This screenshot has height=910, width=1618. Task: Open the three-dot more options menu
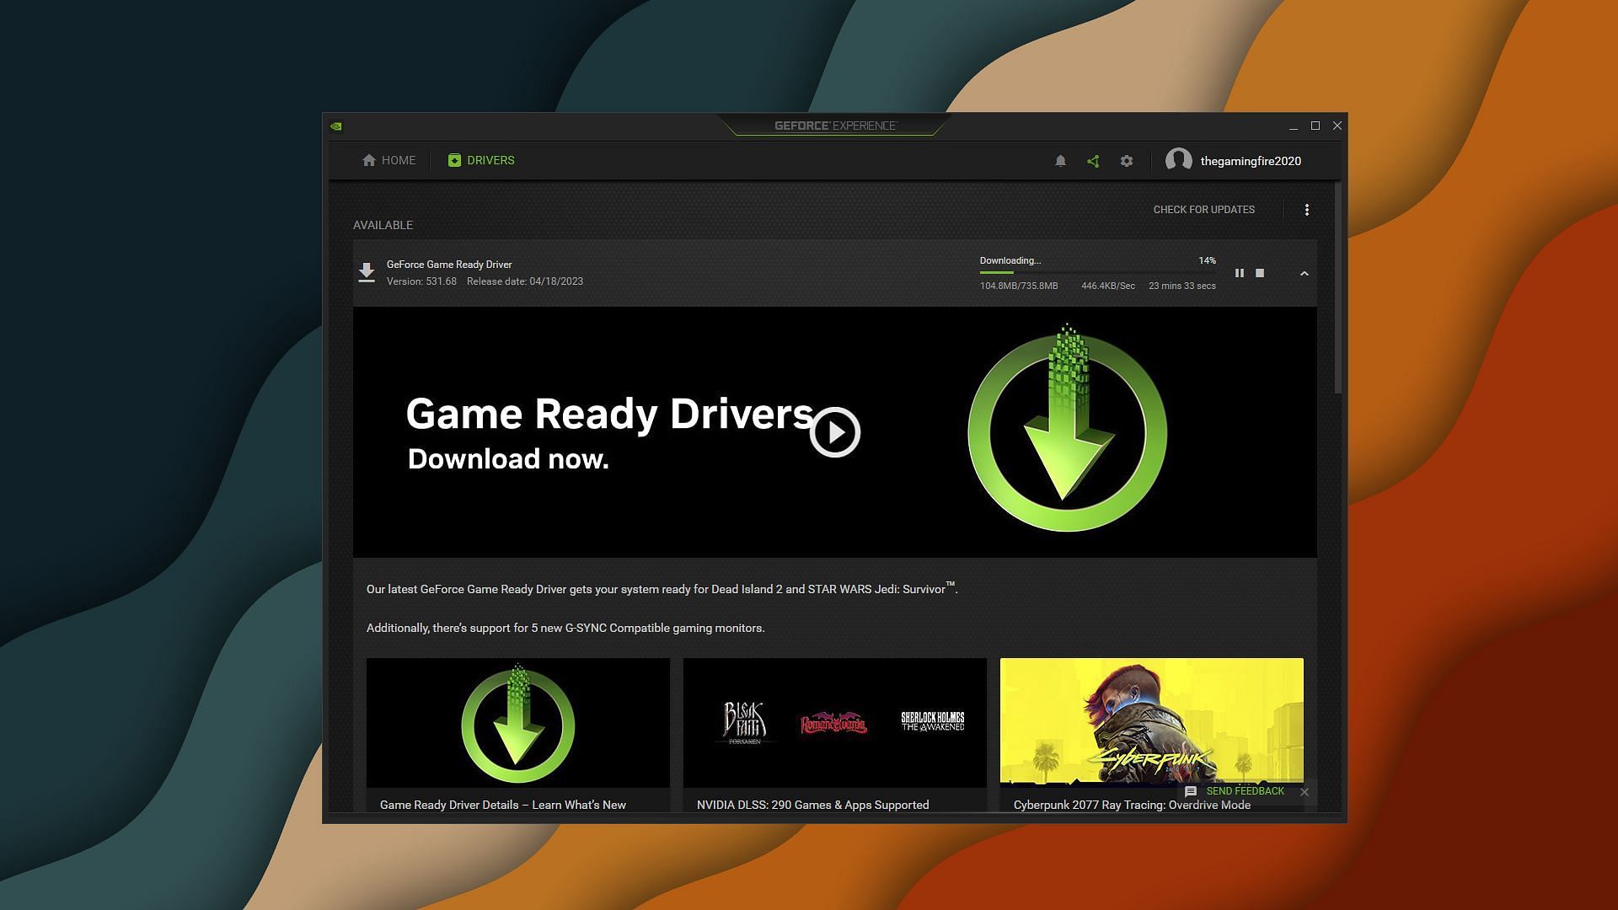(x=1307, y=210)
